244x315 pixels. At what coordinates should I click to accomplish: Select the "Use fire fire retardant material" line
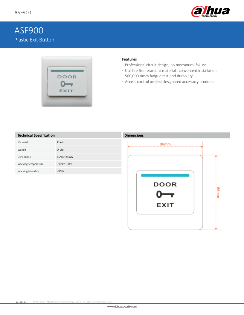[x=171, y=70]
